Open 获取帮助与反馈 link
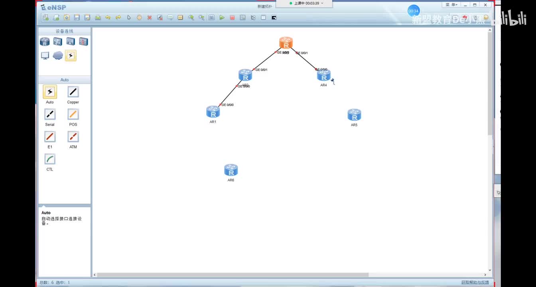This screenshot has width=536, height=287. tap(475, 282)
